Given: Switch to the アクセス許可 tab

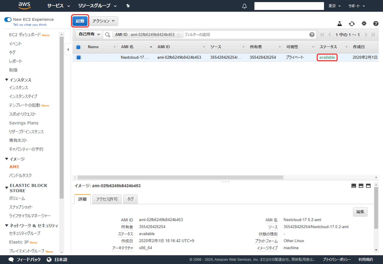Looking at the screenshot, I should click(107, 199).
